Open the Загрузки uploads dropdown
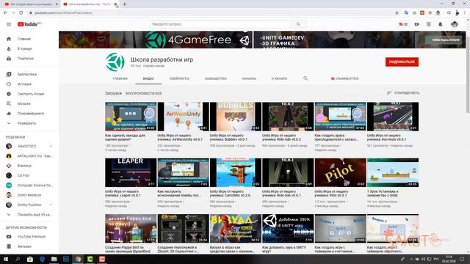The height and width of the screenshot is (264, 470). click(x=113, y=93)
